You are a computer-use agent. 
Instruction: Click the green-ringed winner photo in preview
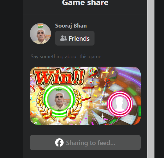tap(59, 100)
